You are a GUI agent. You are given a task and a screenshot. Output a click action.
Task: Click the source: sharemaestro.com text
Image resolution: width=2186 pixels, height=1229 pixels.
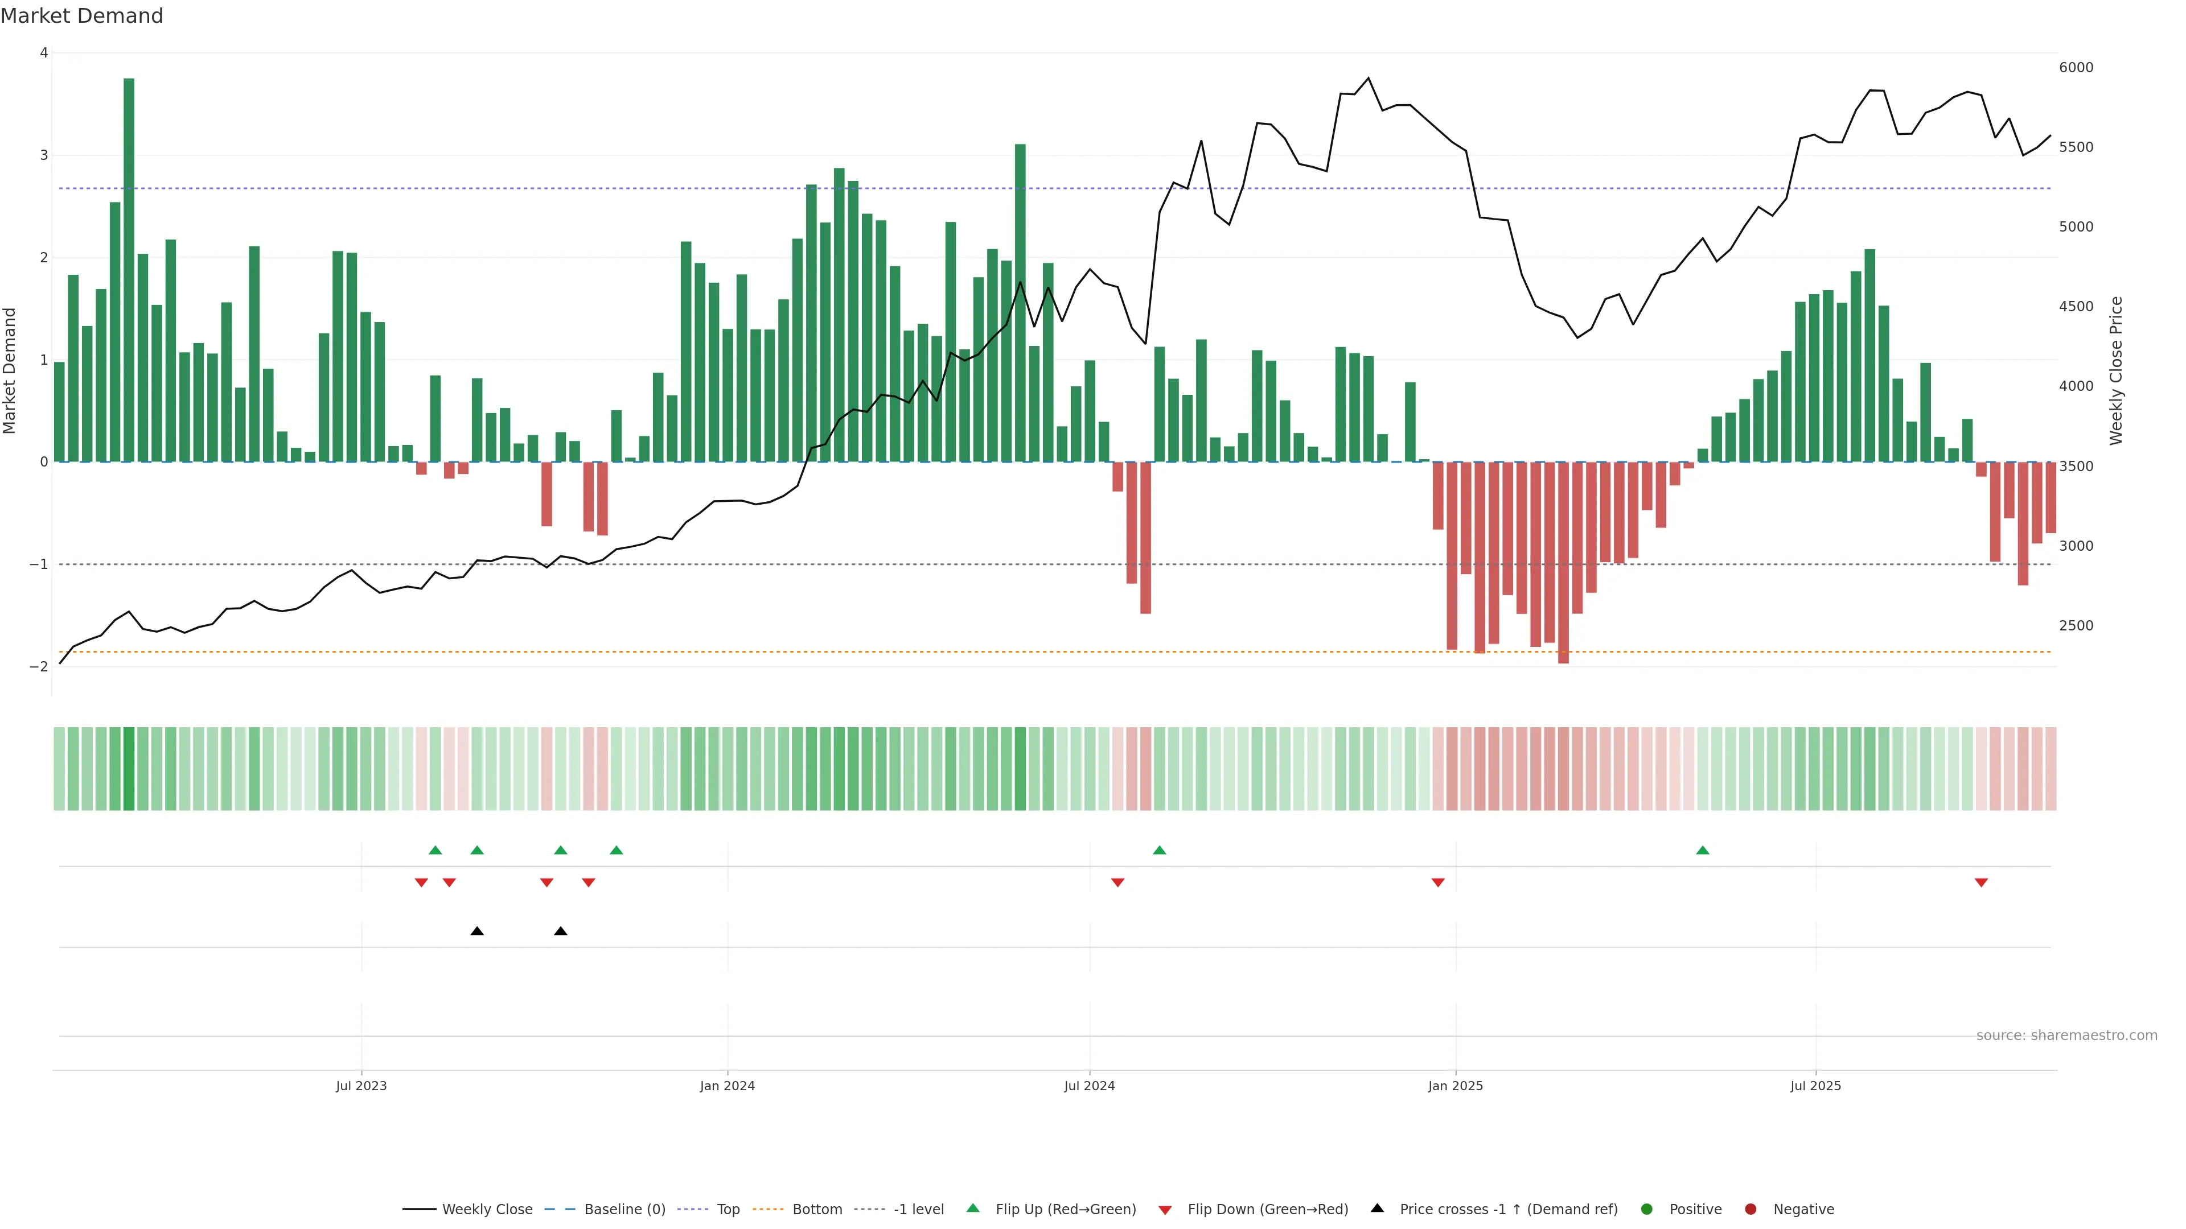(2066, 1036)
